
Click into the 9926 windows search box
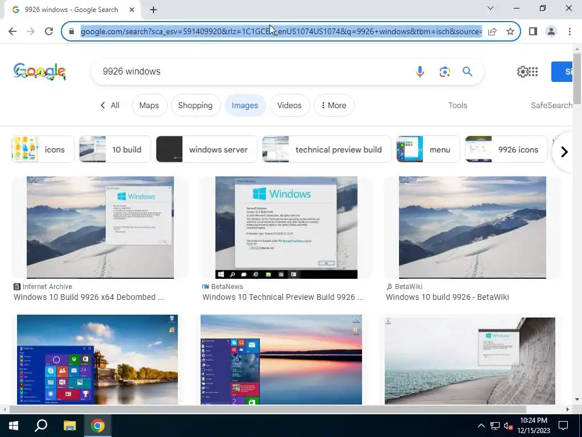252,71
